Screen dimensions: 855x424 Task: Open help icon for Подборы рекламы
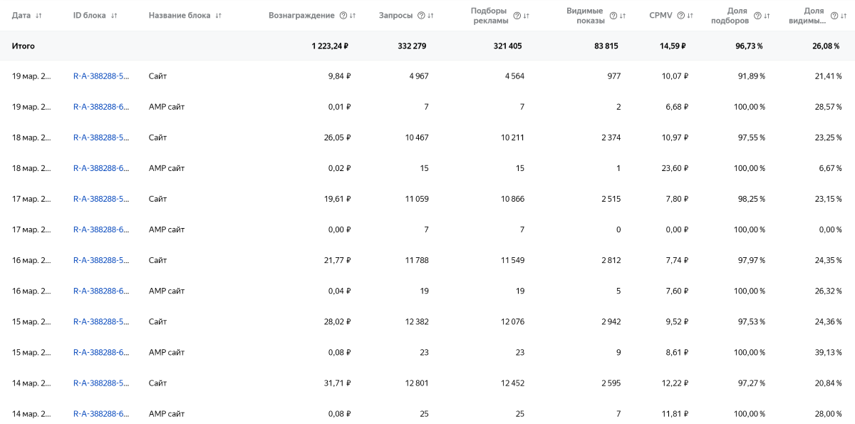pyautogui.click(x=517, y=16)
